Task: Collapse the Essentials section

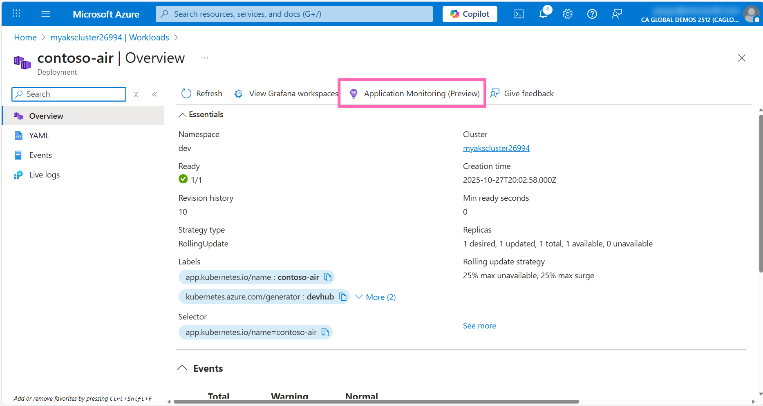Action: tap(183, 114)
